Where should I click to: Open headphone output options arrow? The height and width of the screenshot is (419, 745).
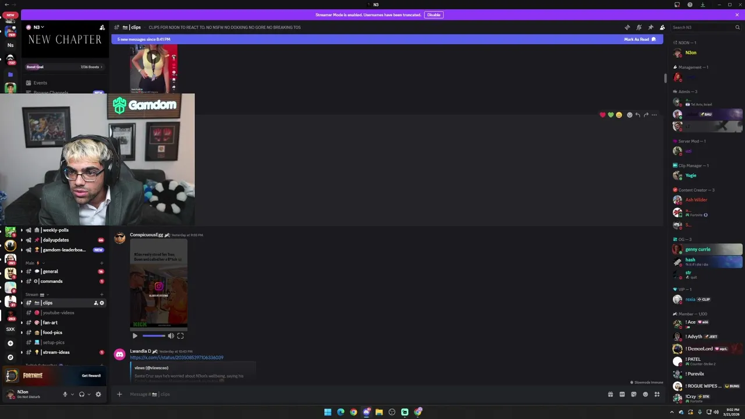88,394
